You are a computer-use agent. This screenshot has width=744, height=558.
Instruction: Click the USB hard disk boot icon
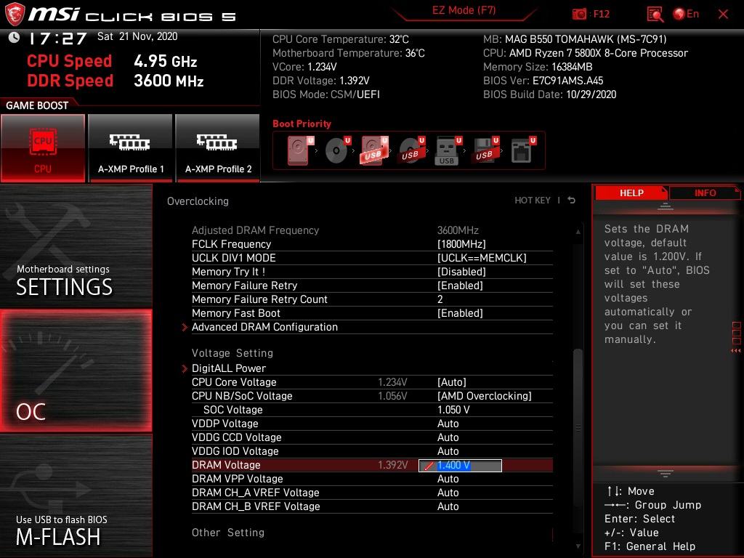375,150
